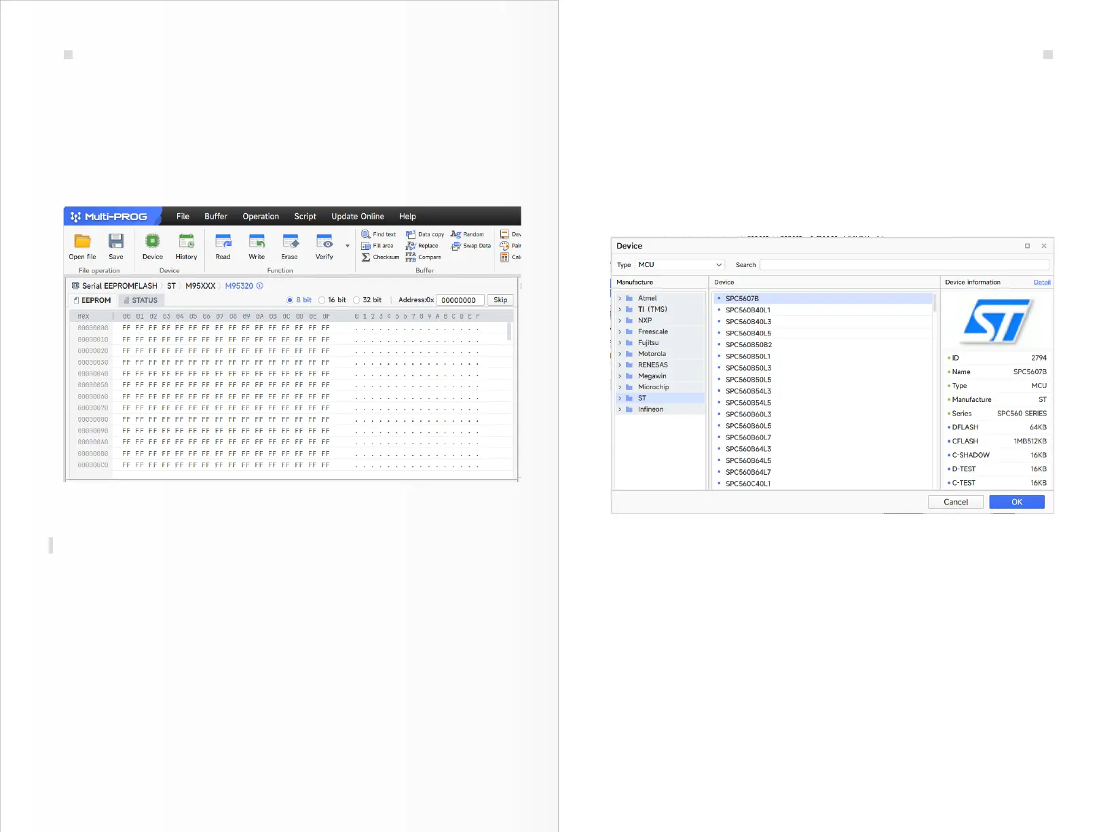Screen dimensions: 1116x832
Task: Click the Read function icon
Action: click(223, 241)
